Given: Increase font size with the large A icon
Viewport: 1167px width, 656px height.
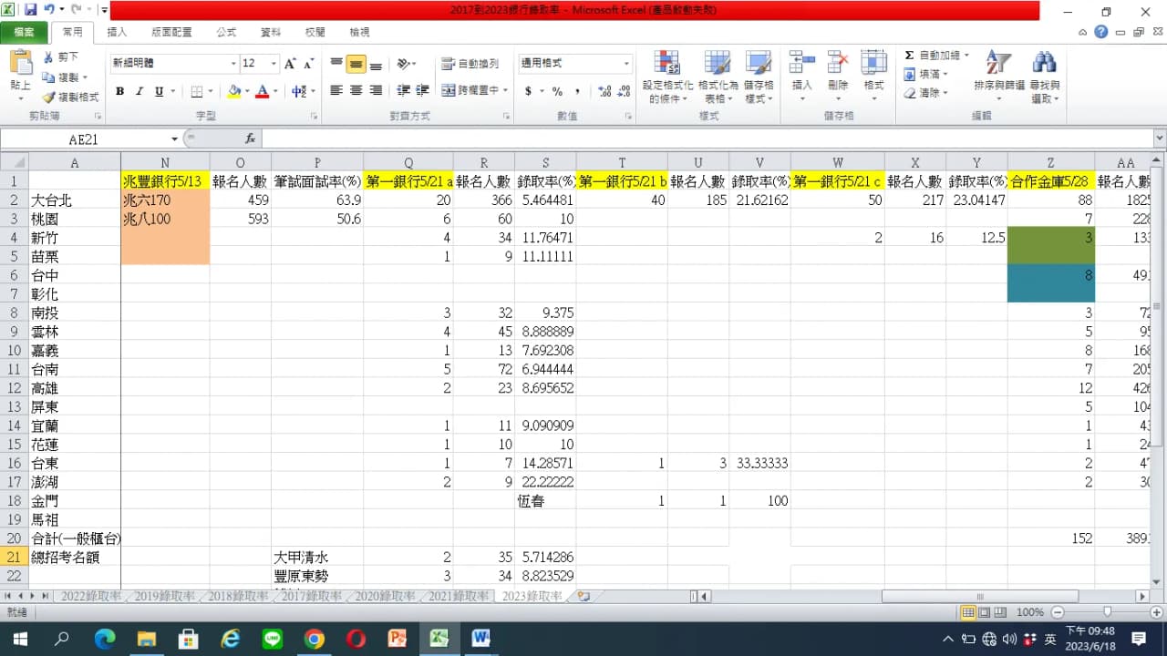Looking at the screenshot, I should point(290,64).
